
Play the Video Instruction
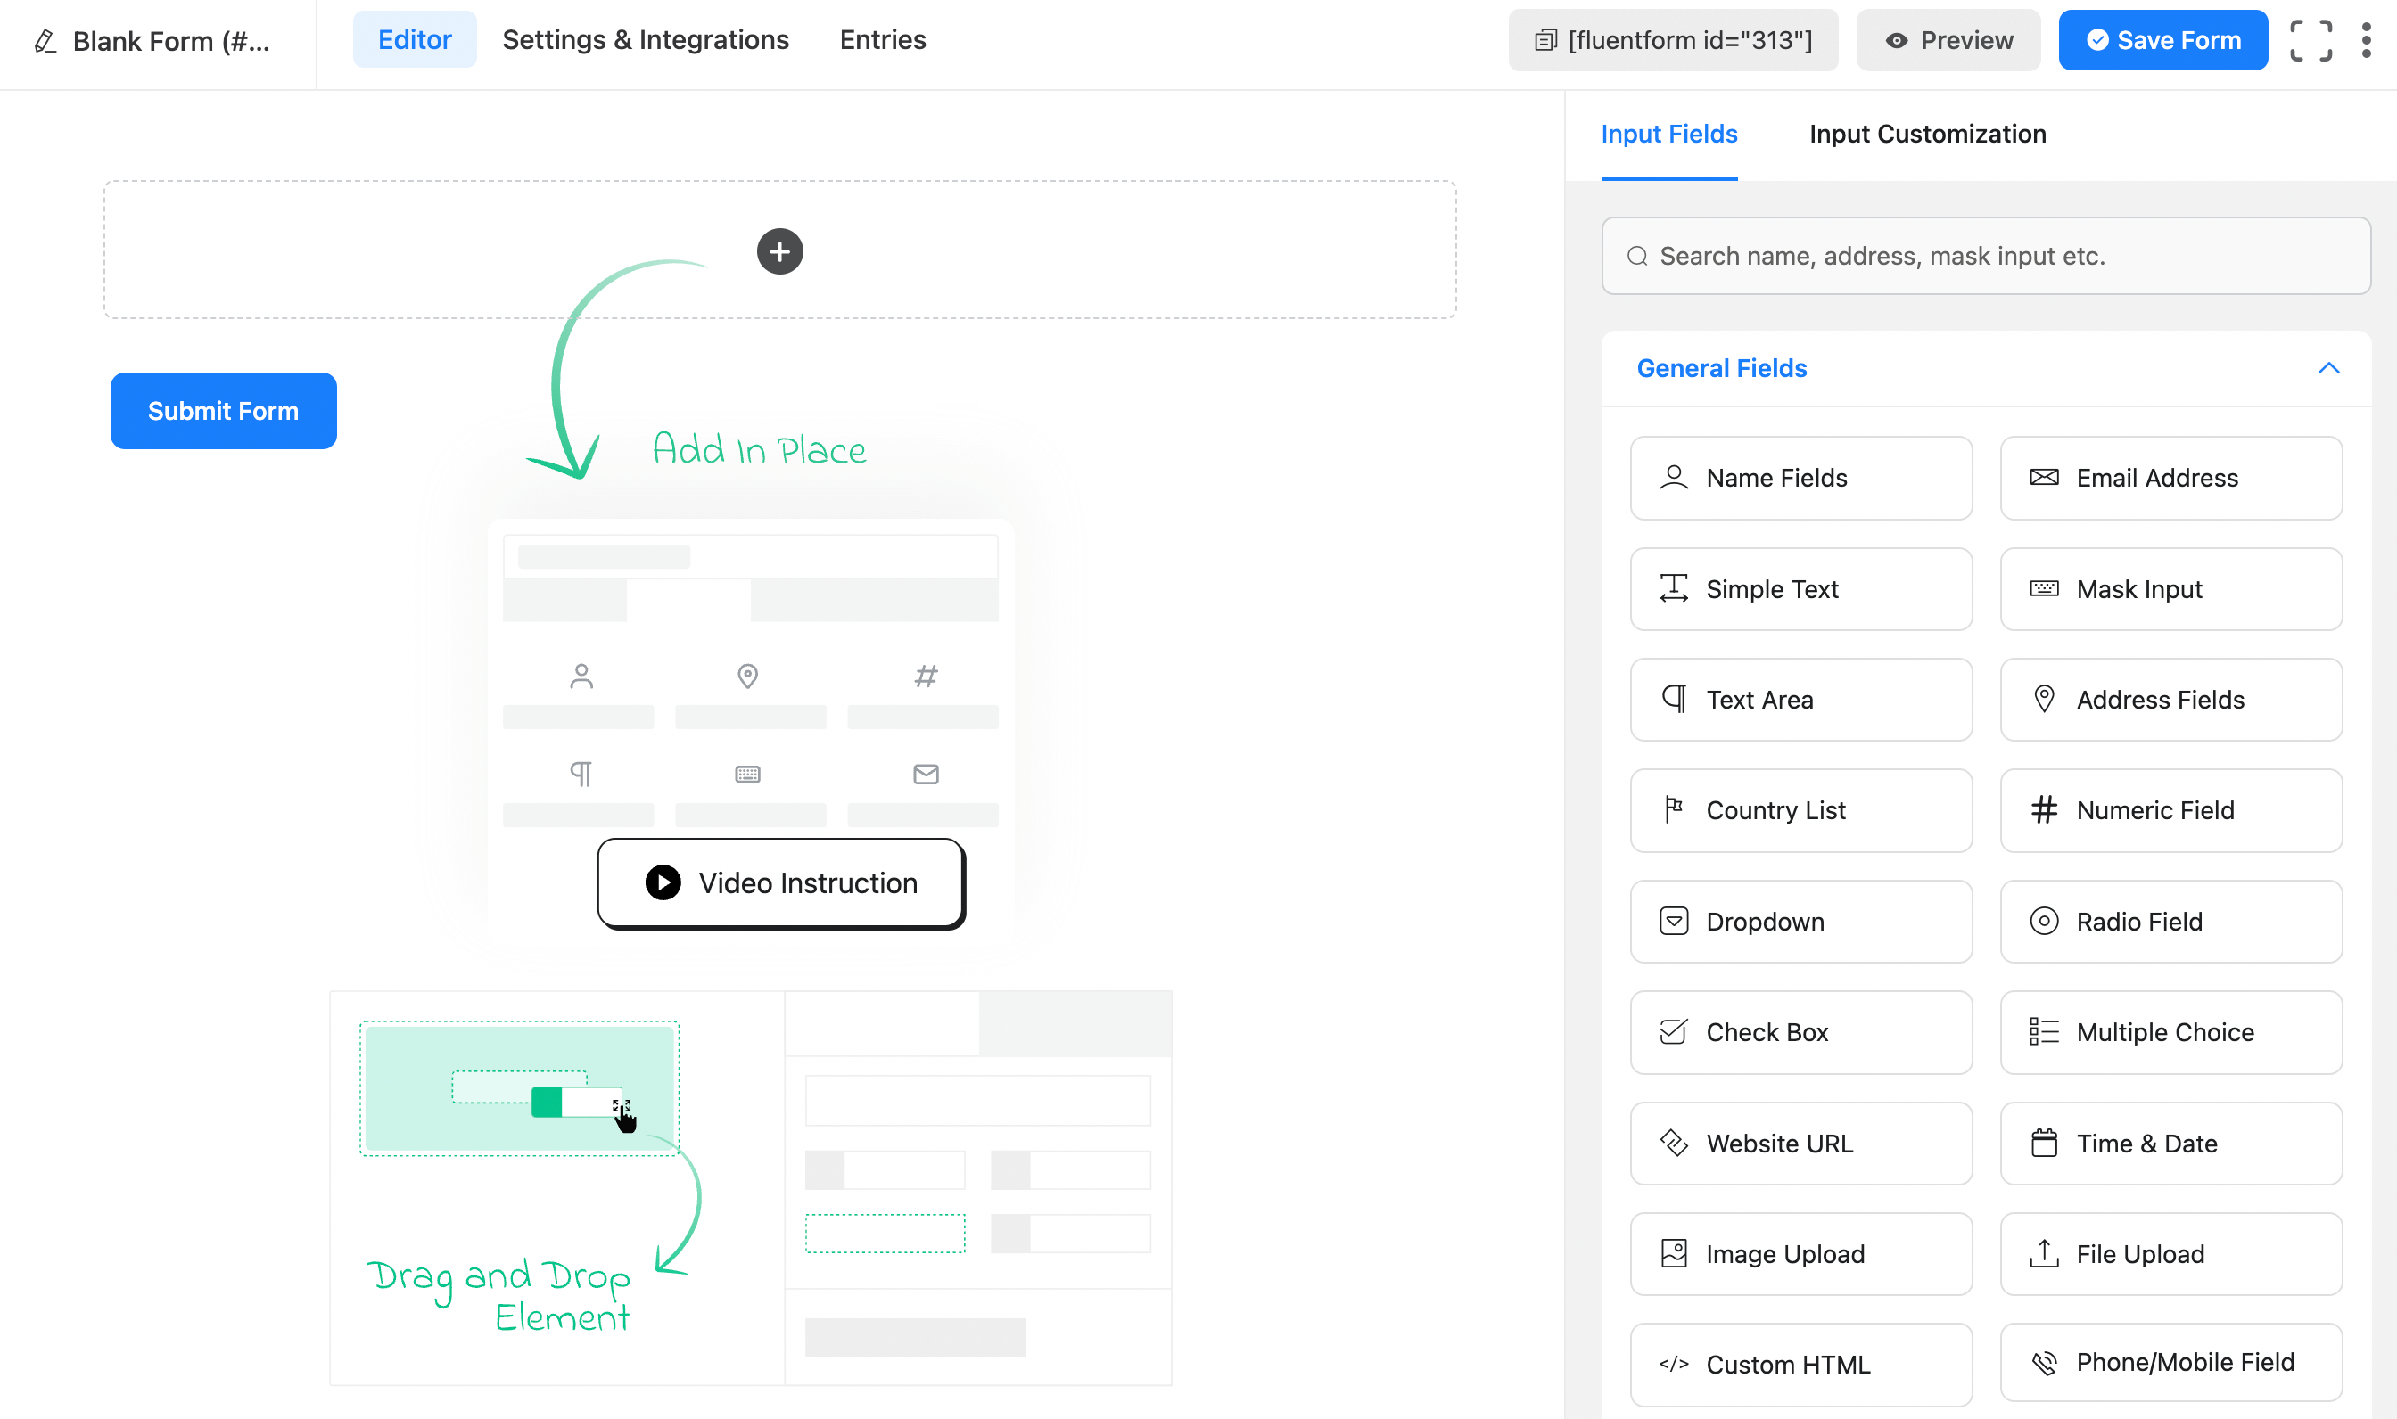(780, 882)
